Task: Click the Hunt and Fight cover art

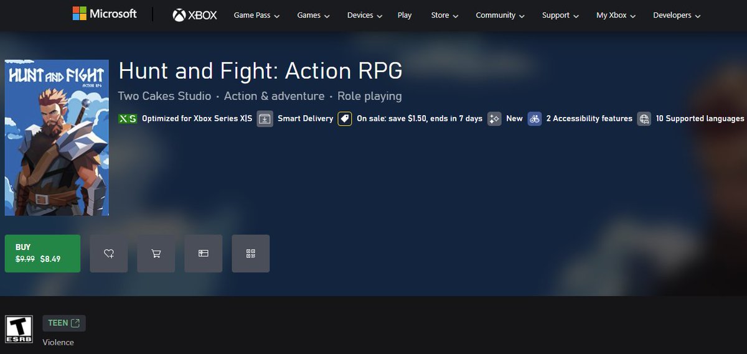Action: (x=57, y=137)
